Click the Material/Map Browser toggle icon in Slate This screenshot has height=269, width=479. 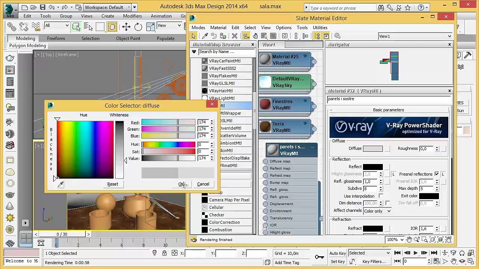317,36
